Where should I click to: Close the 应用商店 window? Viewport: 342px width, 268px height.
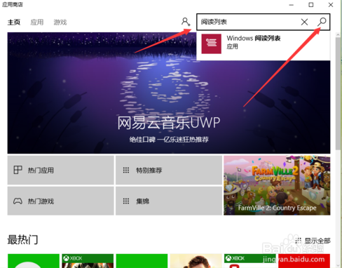tap(331, 5)
